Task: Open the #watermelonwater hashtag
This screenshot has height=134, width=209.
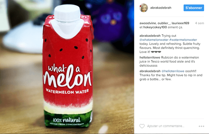Action: point(183,40)
